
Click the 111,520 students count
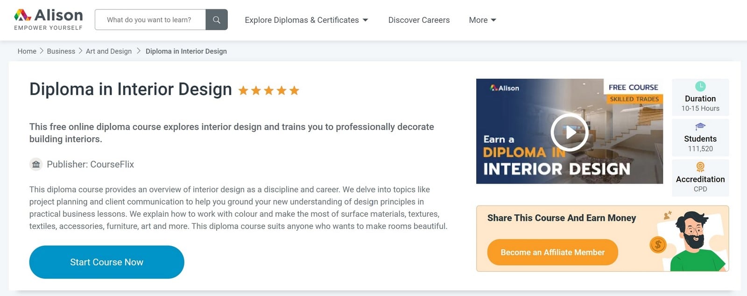pyautogui.click(x=700, y=149)
